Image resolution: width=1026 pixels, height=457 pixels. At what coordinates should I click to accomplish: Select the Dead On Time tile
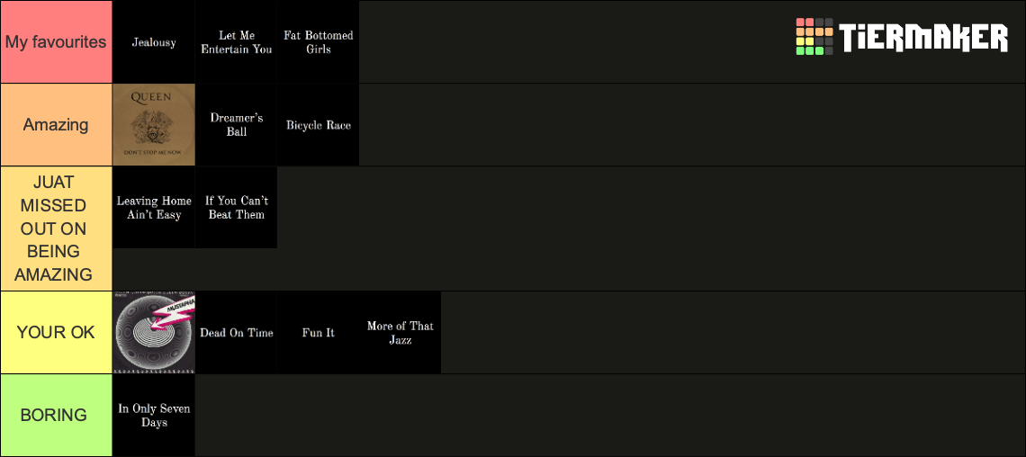coord(236,332)
